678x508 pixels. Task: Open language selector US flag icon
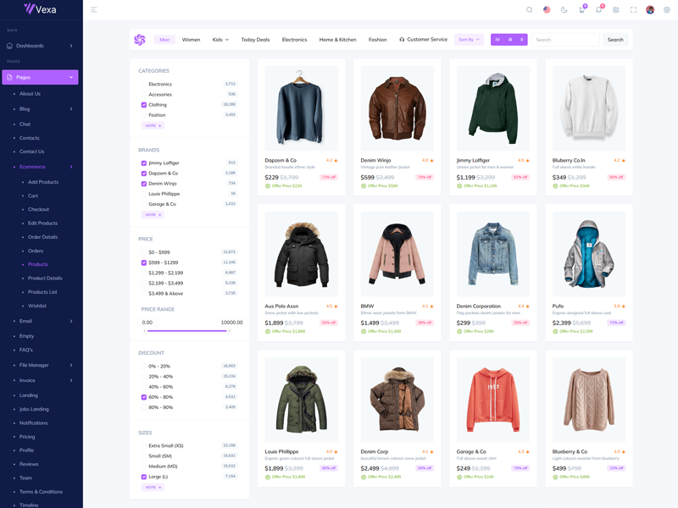click(x=547, y=10)
